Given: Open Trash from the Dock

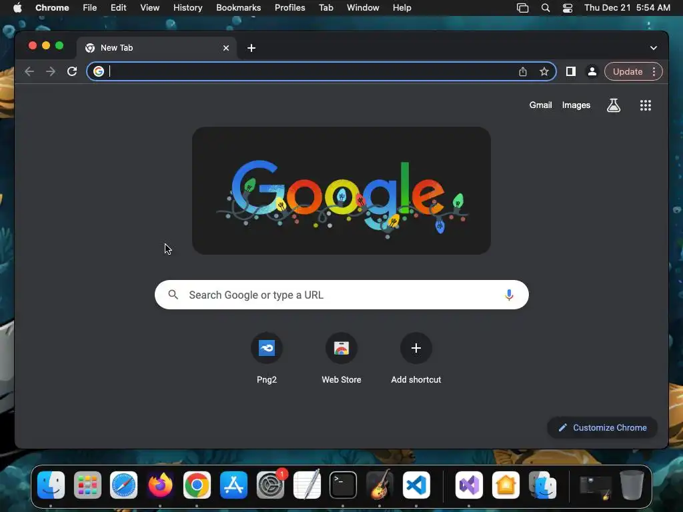Looking at the screenshot, I should tap(632, 485).
